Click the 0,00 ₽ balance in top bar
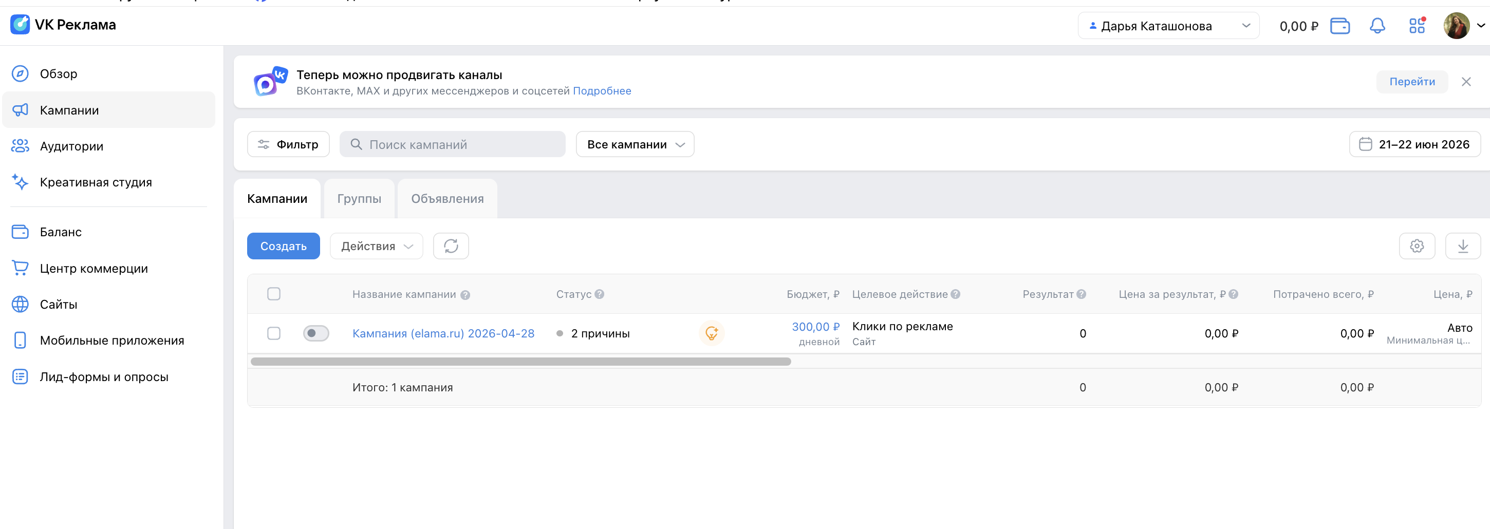 coord(1298,26)
